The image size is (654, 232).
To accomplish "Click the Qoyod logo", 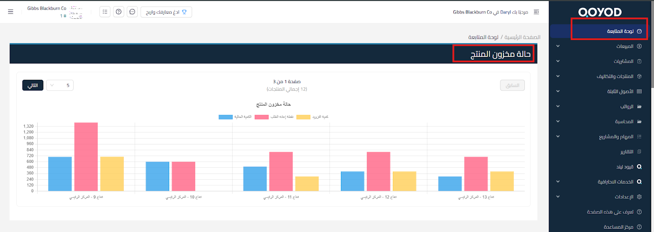I will pos(600,12).
